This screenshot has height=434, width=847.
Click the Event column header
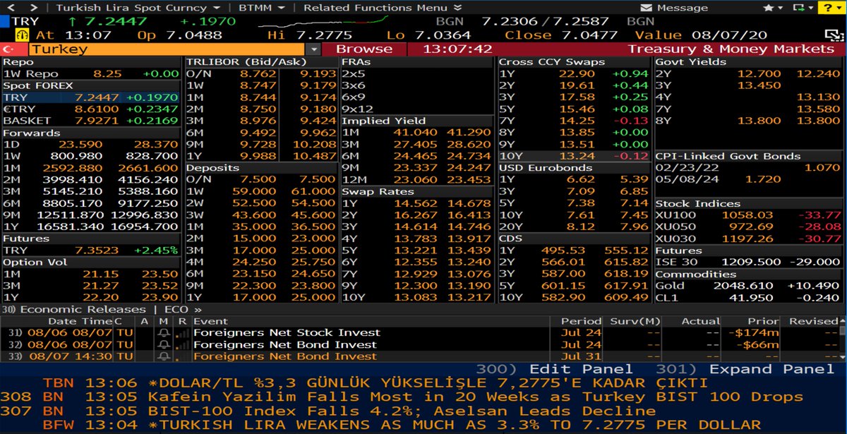coord(210,321)
